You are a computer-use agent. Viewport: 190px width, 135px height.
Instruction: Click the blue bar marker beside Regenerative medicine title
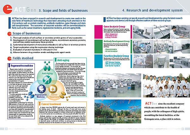[9, 66]
